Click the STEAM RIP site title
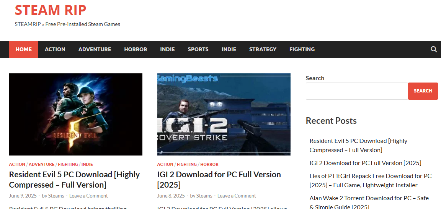This screenshot has height=209, width=441. coord(51,10)
